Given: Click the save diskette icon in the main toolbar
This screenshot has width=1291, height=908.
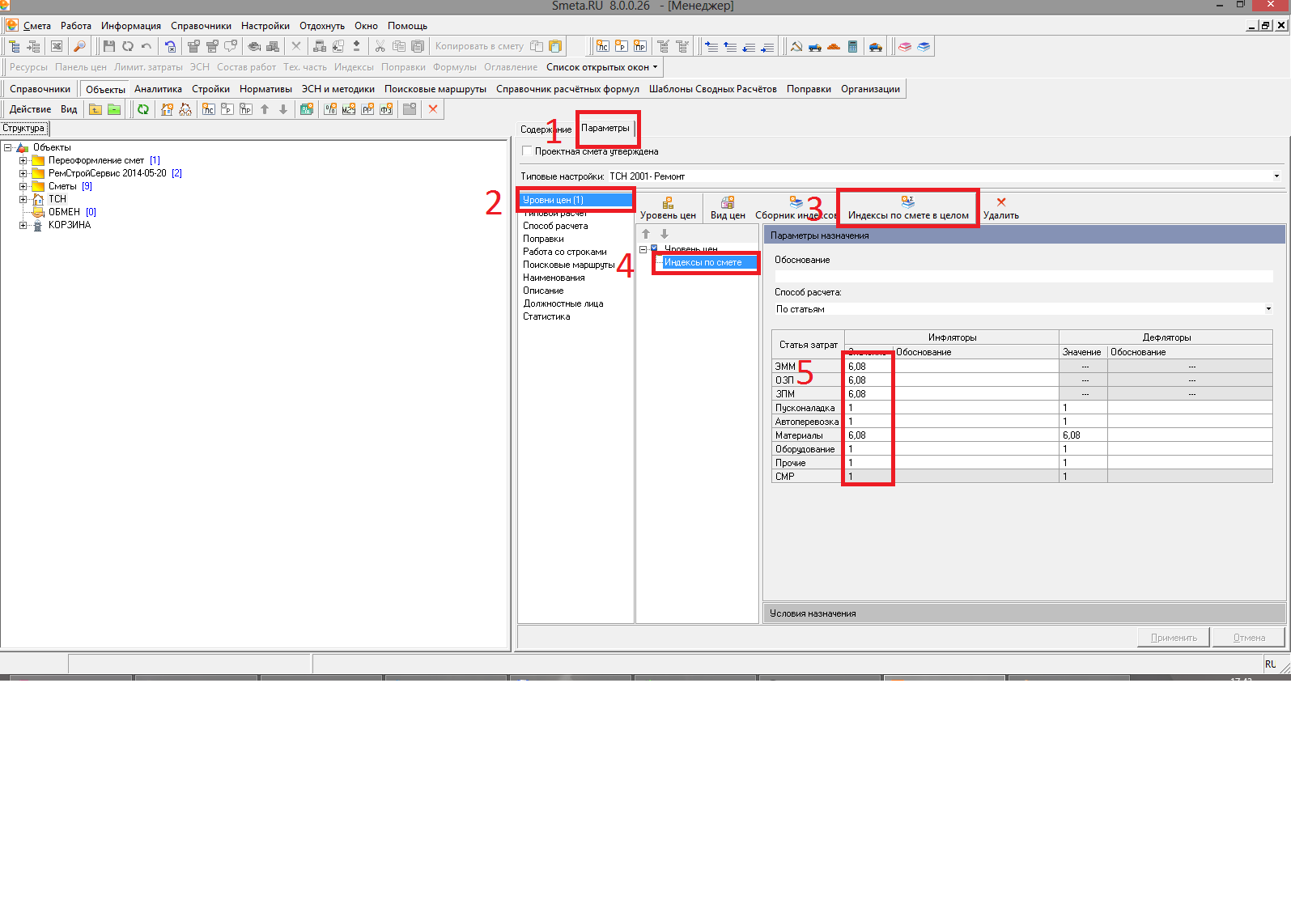Looking at the screenshot, I should [109, 46].
